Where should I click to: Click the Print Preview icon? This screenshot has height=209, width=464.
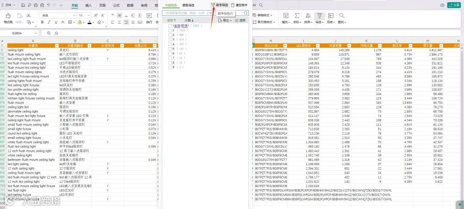(42, 5)
